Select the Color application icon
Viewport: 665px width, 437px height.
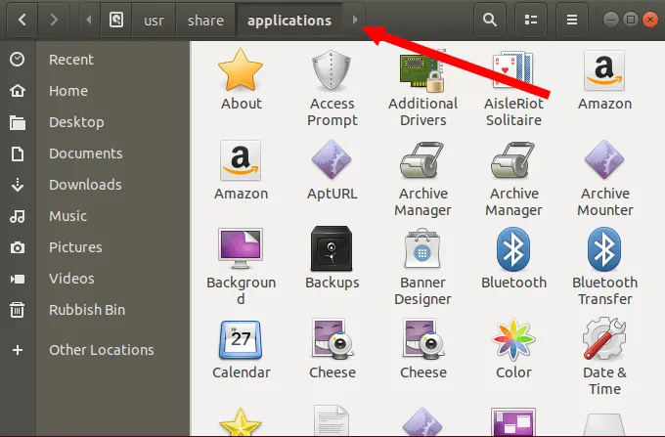pyautogui.click(x=513, y=339)
